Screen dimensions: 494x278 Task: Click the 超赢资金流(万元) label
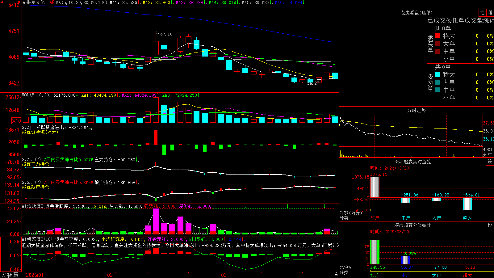point(40,132)
